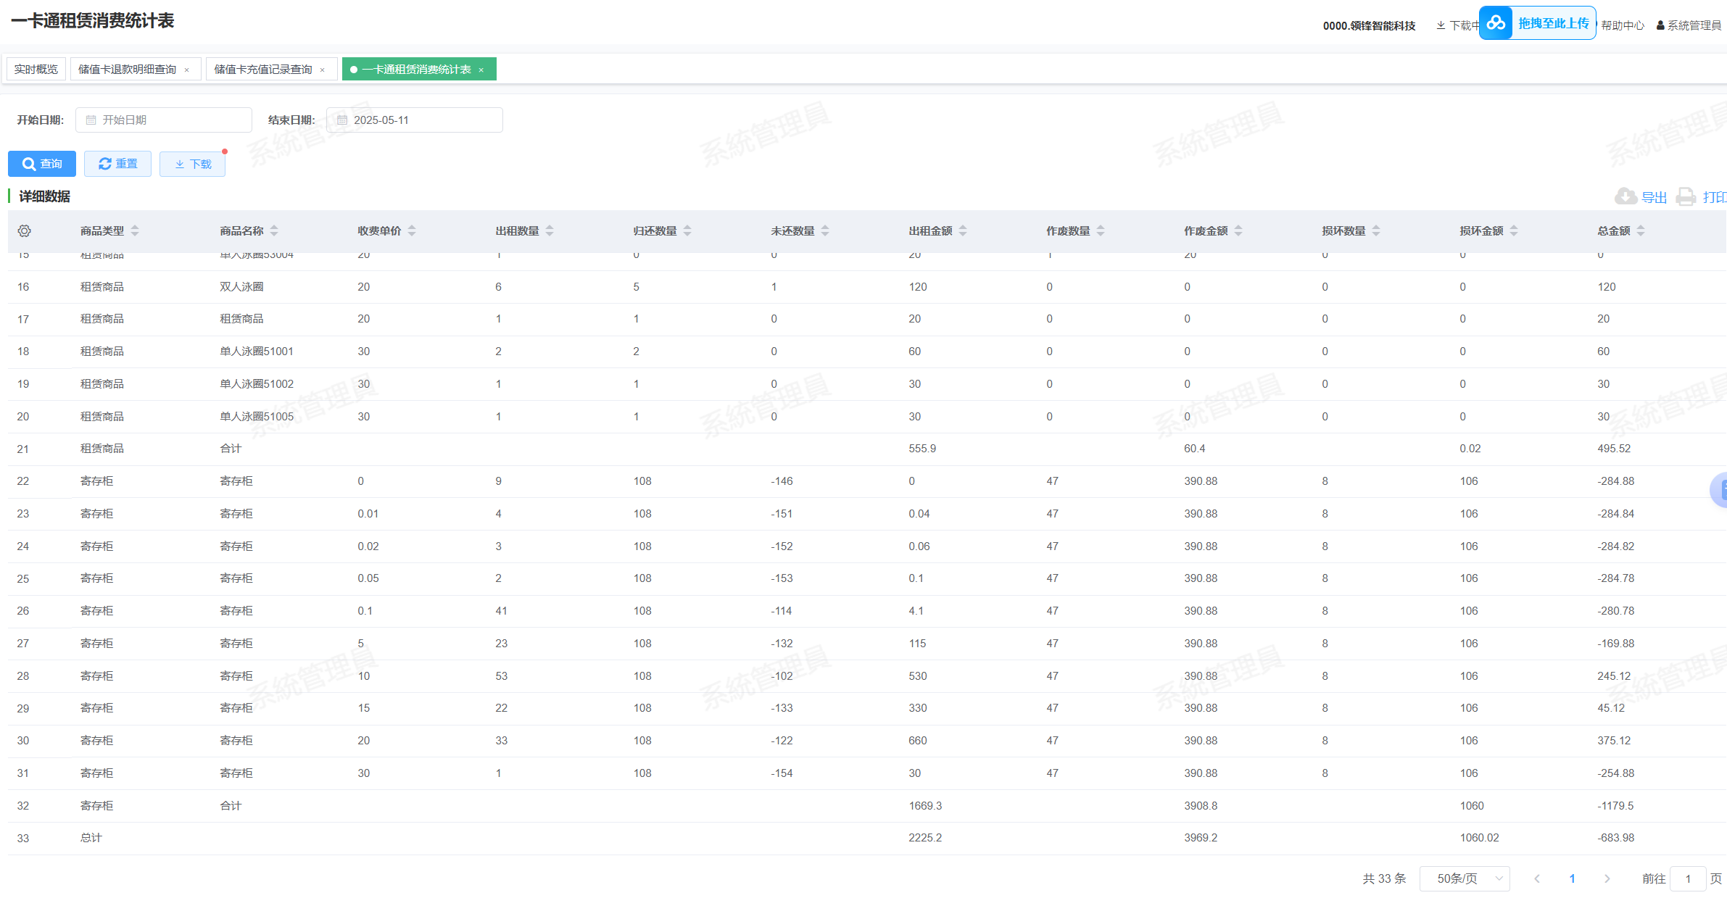1727x898 pixels.
Task: Sort the 损坏数量 column
Action: click(1376, 230)
